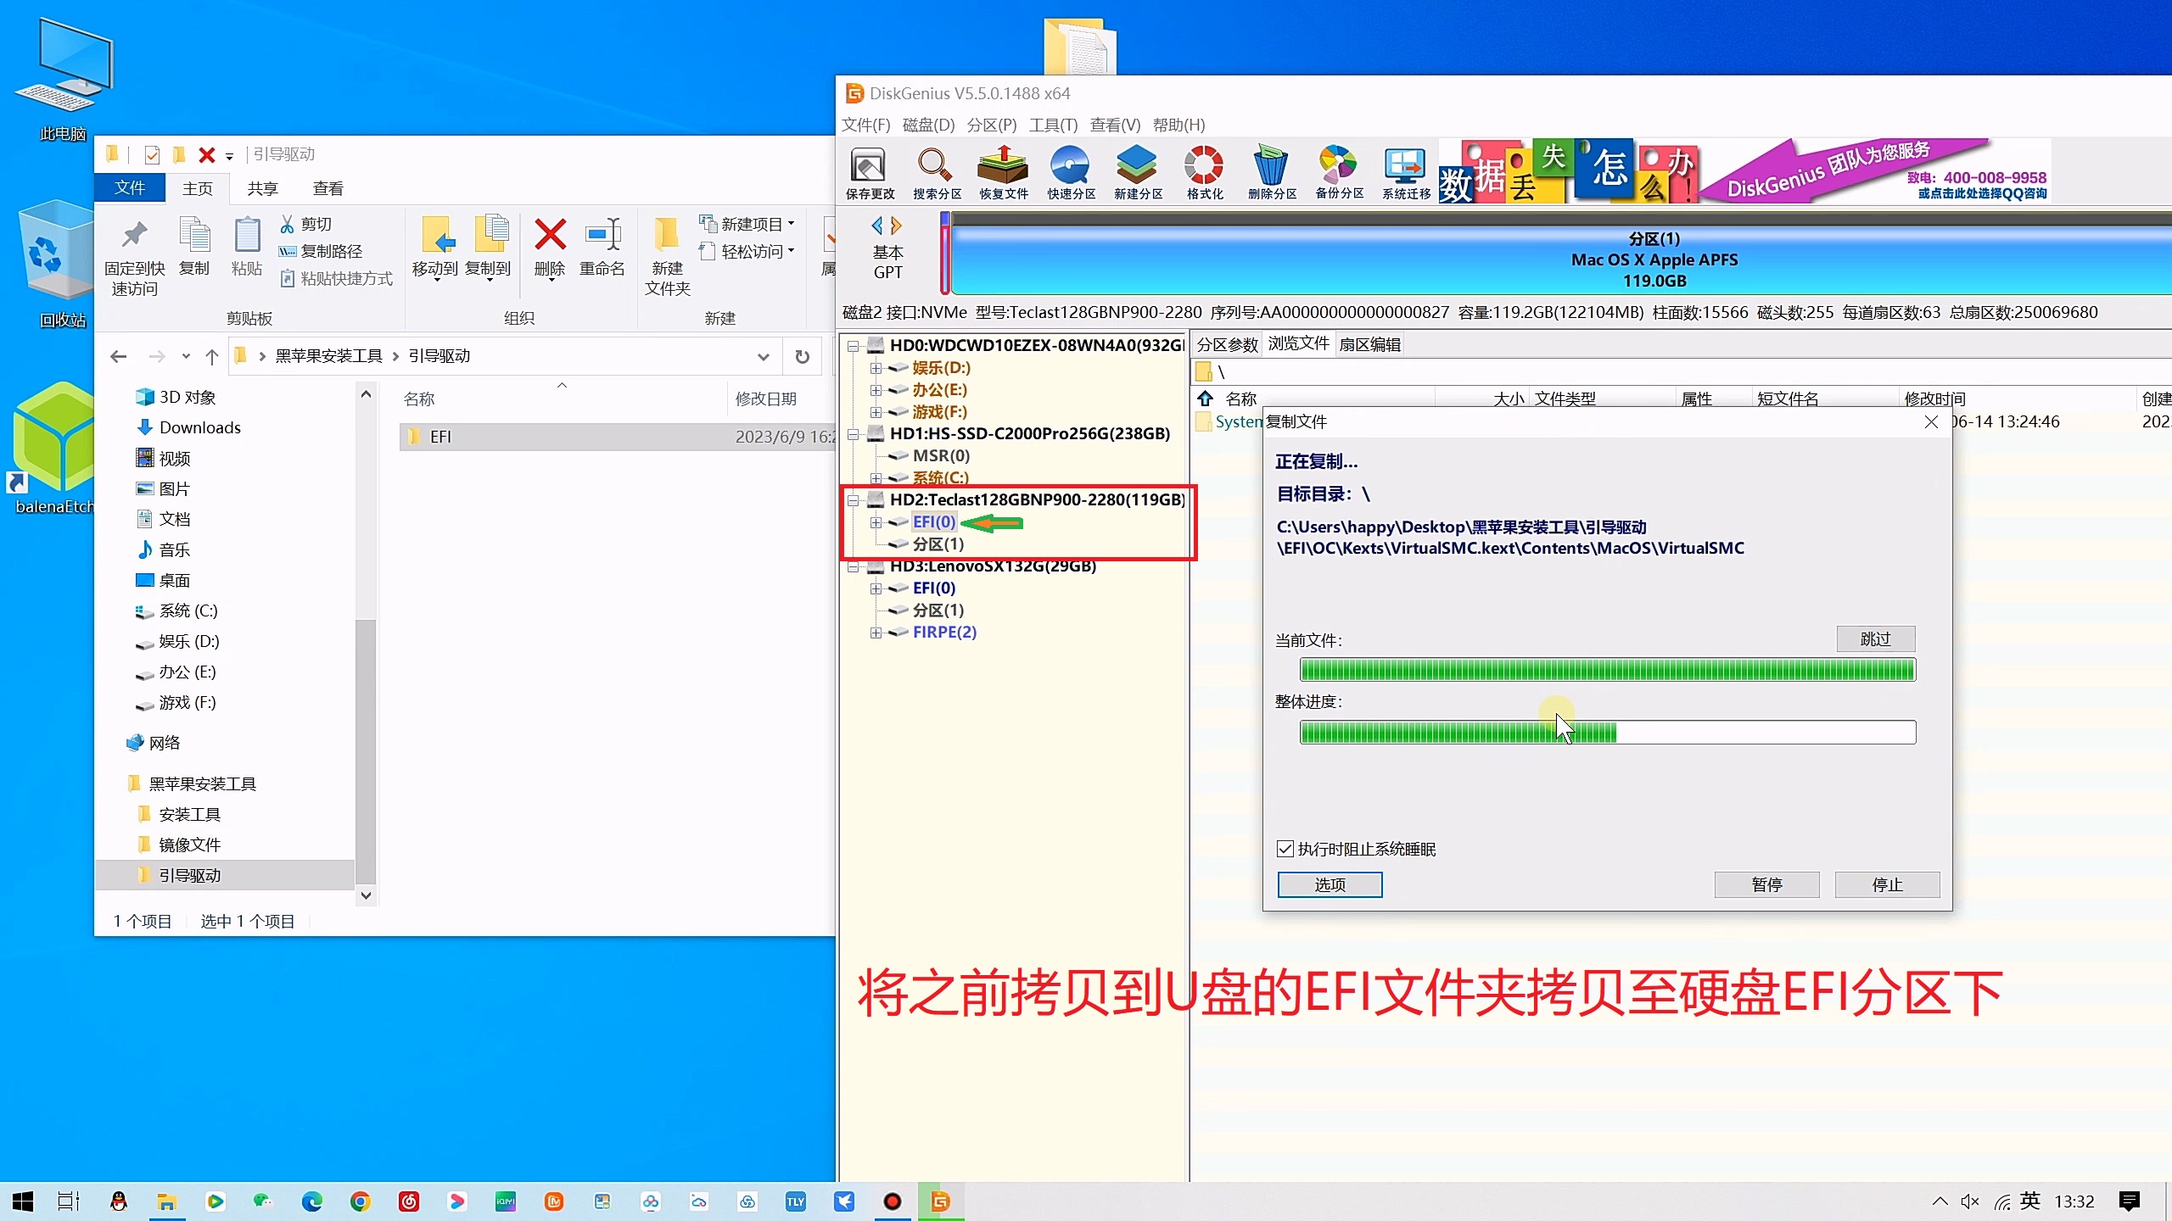
Task: Uncheck 执行时阻止系统睡眠 checkbox
Action: pyautogui.click(x=1285, y=849)
